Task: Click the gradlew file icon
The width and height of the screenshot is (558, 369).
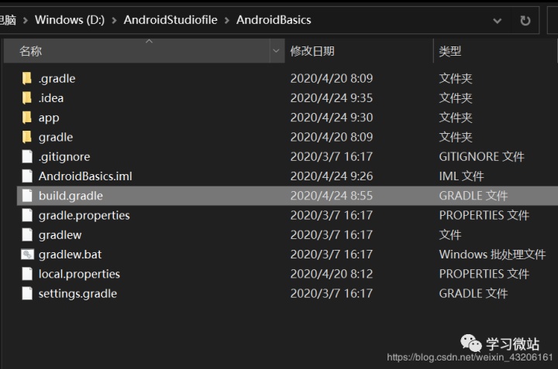Action: (27, 234)
